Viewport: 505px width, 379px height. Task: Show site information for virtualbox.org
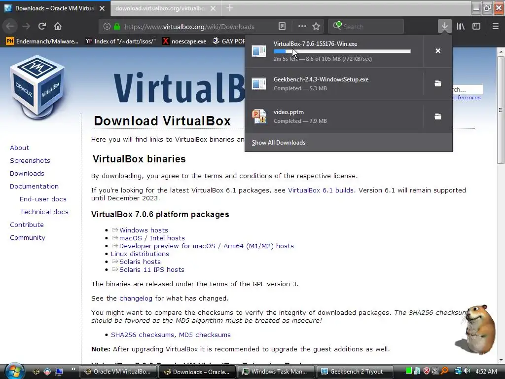coord(107,27)
